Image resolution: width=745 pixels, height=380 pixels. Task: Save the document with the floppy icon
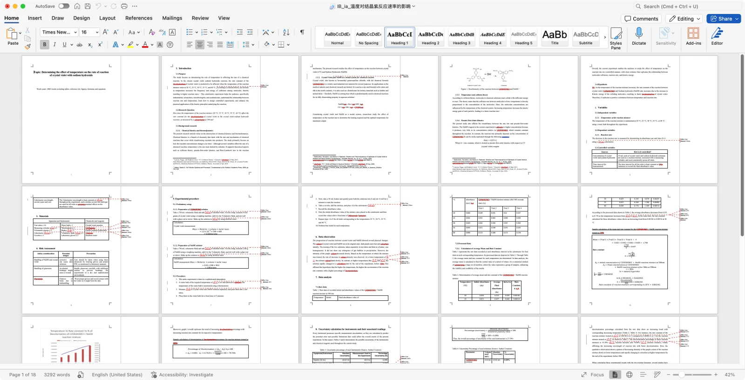point(87,6)
